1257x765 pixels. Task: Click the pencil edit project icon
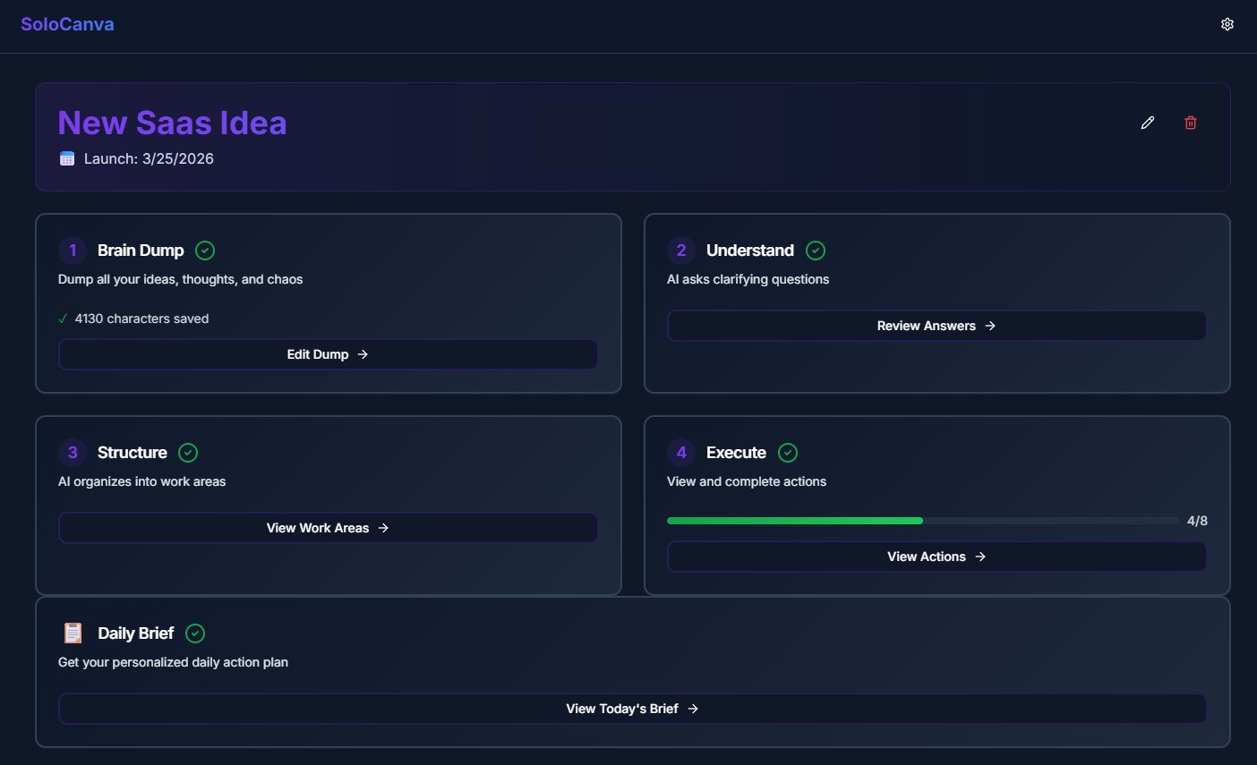click(1147, 123)
